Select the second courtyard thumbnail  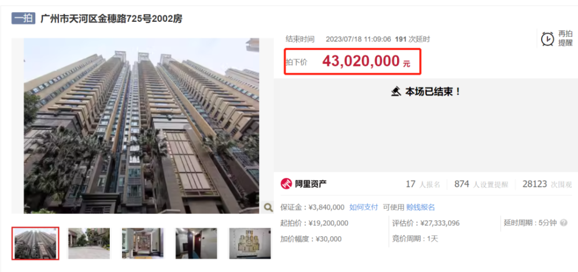[x=89, y=243]
